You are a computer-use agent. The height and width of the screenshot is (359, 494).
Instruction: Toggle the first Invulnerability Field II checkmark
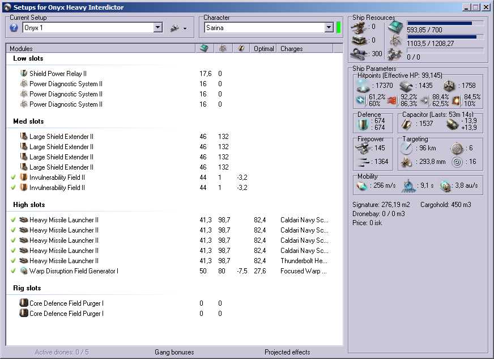click(x=13, y=178)
